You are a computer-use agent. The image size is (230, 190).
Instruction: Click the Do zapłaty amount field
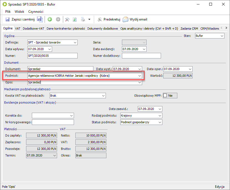(x=42, y=135)
